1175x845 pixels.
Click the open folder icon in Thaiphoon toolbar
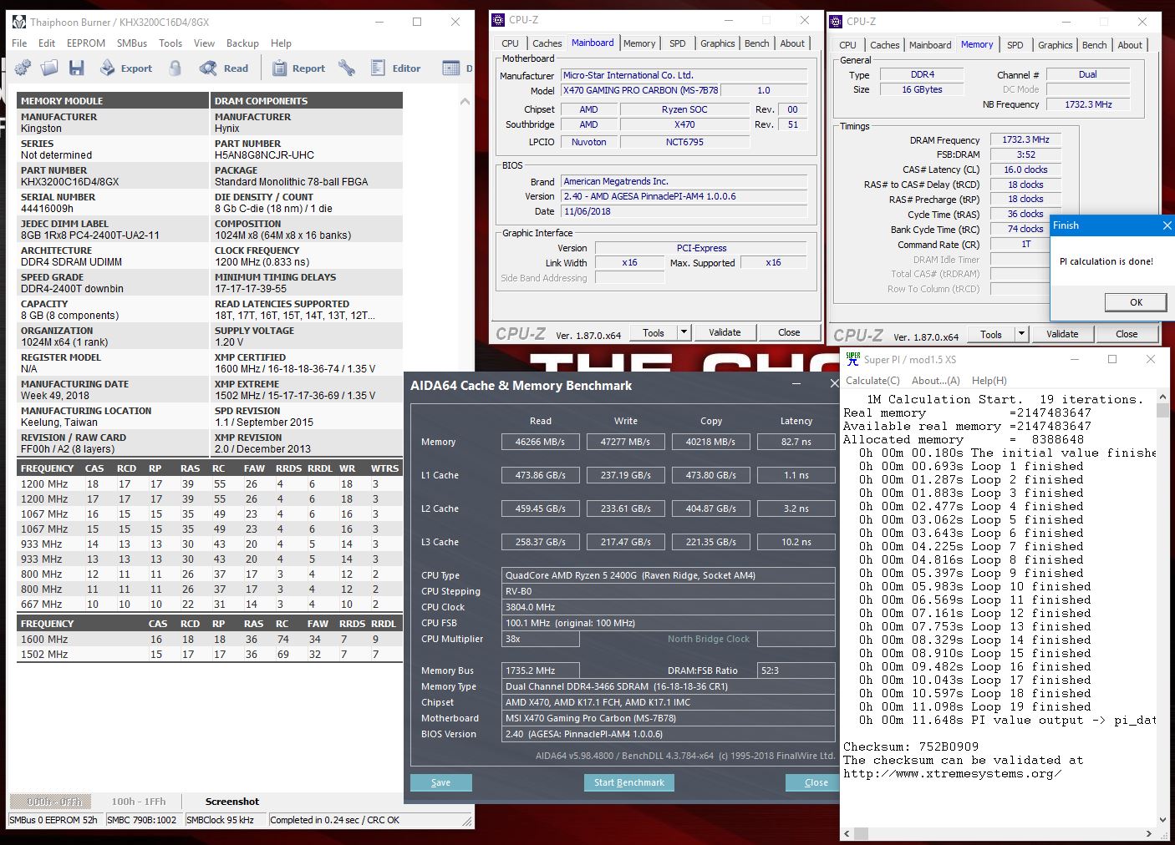click(50, 68)
